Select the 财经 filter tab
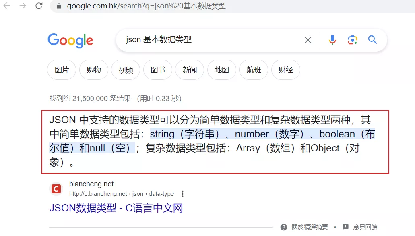This screenshot has width=415, height=236. [286, 70]
